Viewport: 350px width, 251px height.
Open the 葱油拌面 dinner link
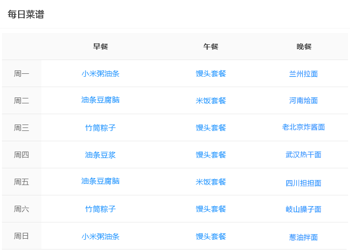303,237
